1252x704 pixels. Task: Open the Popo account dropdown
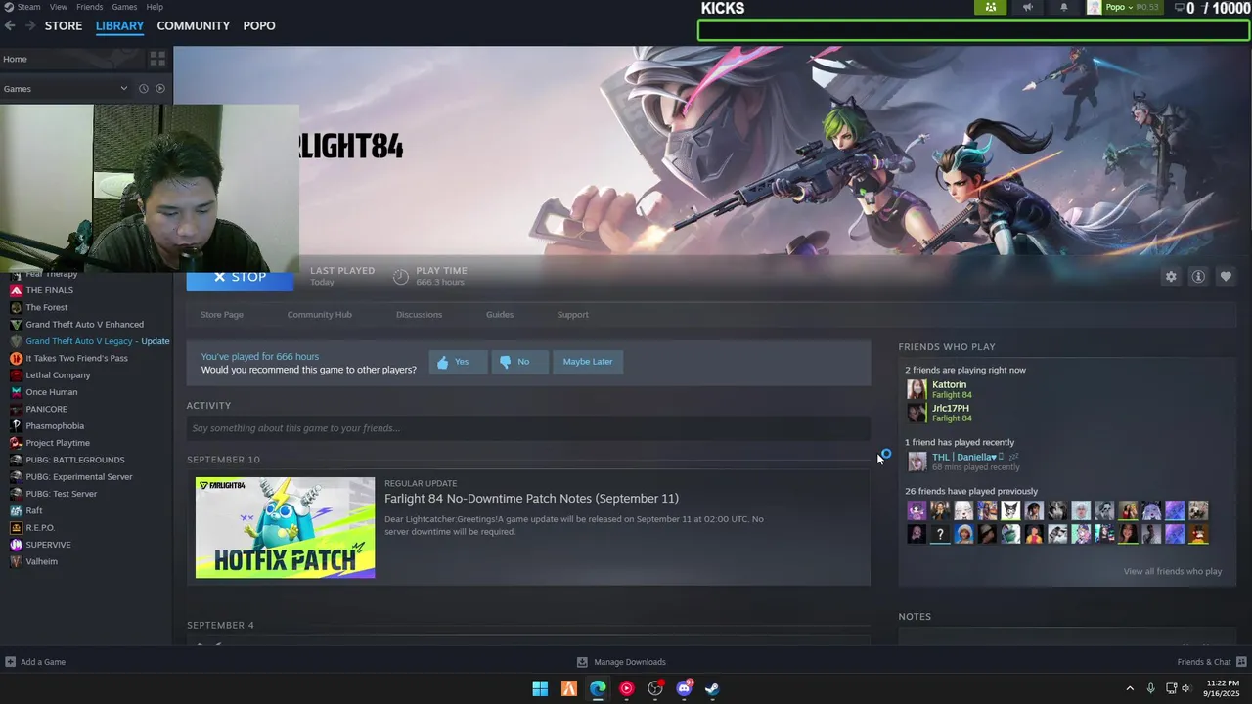point(1123,8)
